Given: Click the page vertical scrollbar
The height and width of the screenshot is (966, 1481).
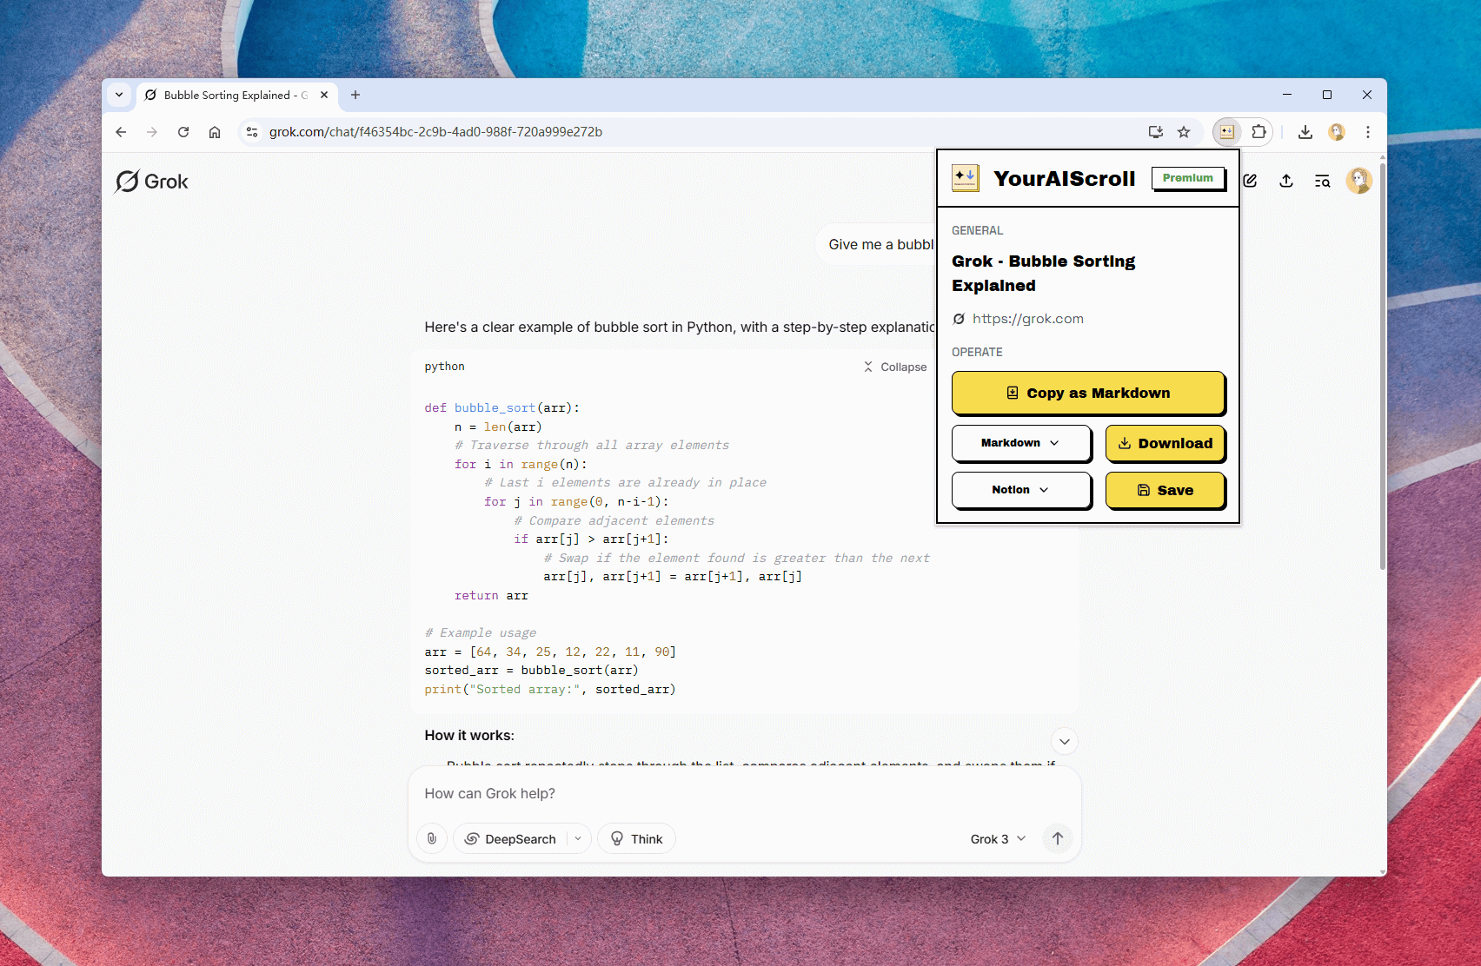Looking at the screenshot, I should point(1382,365).
